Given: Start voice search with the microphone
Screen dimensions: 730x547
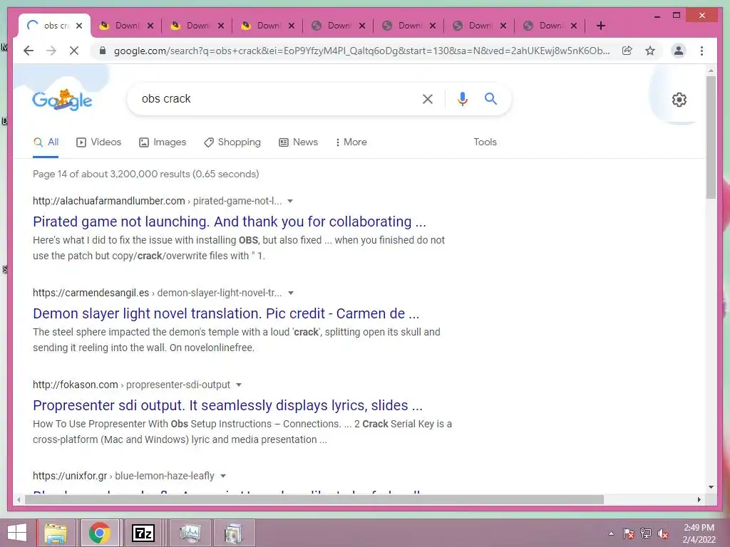Looking at the screenshot, I should click(x=462, y=99).
